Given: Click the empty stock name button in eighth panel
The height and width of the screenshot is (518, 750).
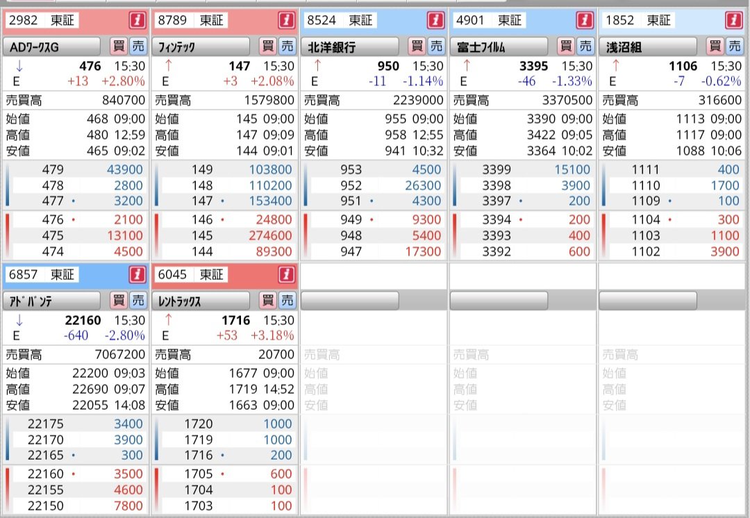Looking at the screenshot, I should (x=350, y=301).
